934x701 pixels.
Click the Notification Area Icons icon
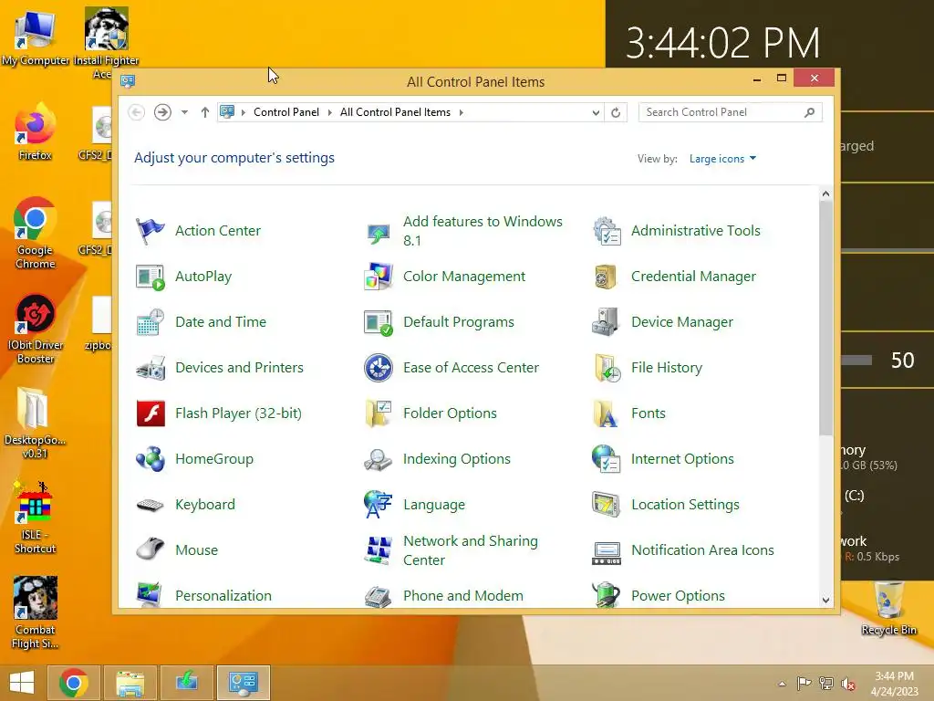pos(607,552)
